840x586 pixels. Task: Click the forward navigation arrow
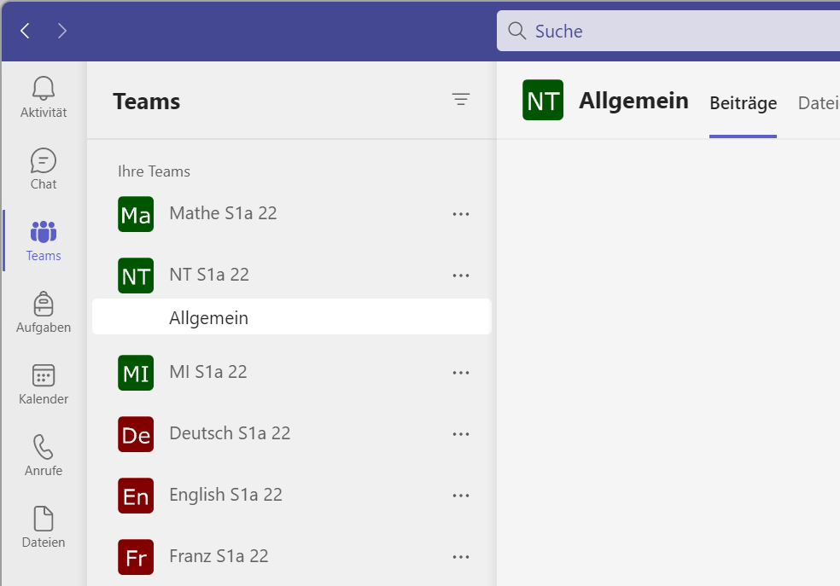pyautogui.click(x=62, y=32)
